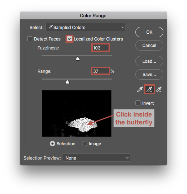187x194 pixels.
Task: Click the Fuzziness slider handle
Action: pyautogui.click(x=78, y=59)
